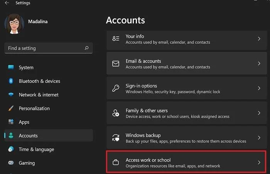
Task: Expand Email & accounts chevron arrow
Action: pyautogui.click(x=259, y=63)
